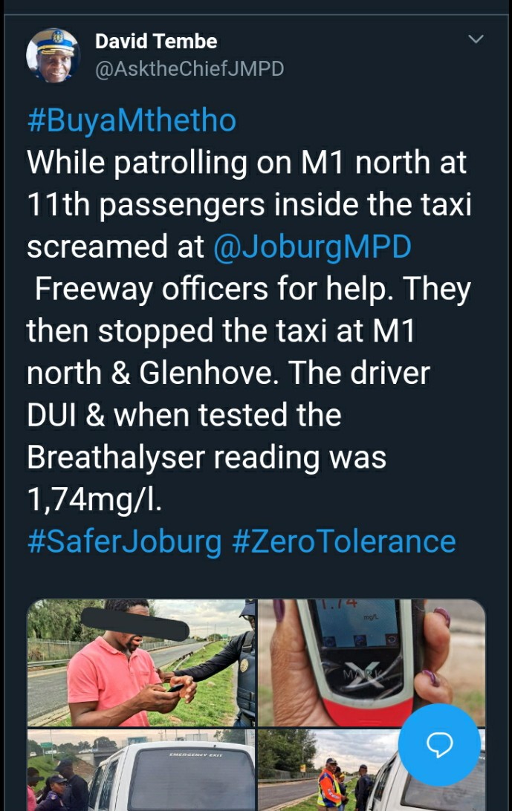Open the #BuyaMthetho hashtag

(x=132, y=120)
